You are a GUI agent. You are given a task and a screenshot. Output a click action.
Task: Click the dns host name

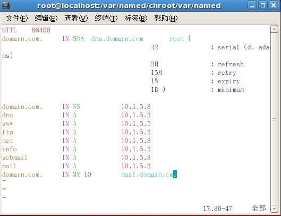click(x=7, y=115)
